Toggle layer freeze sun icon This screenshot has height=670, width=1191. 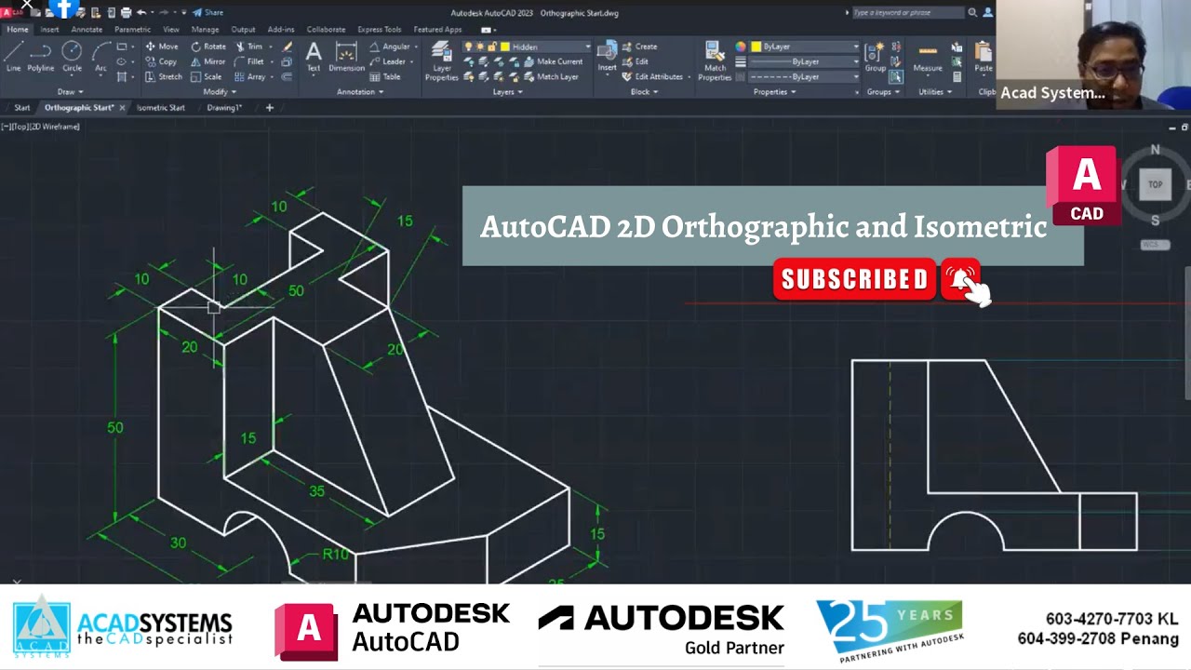point(479,47)
